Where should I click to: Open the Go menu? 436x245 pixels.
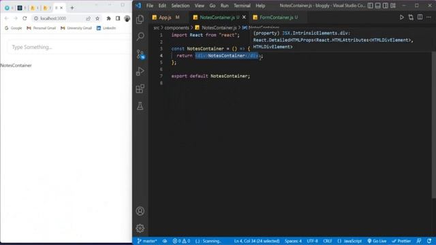(213, 5)
